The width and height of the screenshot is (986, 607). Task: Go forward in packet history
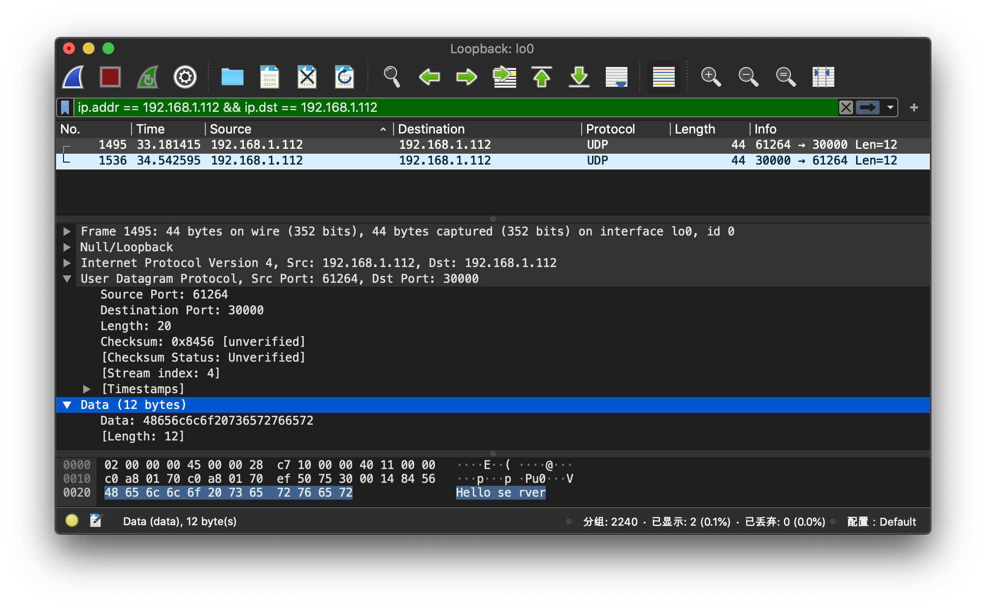tap(466, 77)
